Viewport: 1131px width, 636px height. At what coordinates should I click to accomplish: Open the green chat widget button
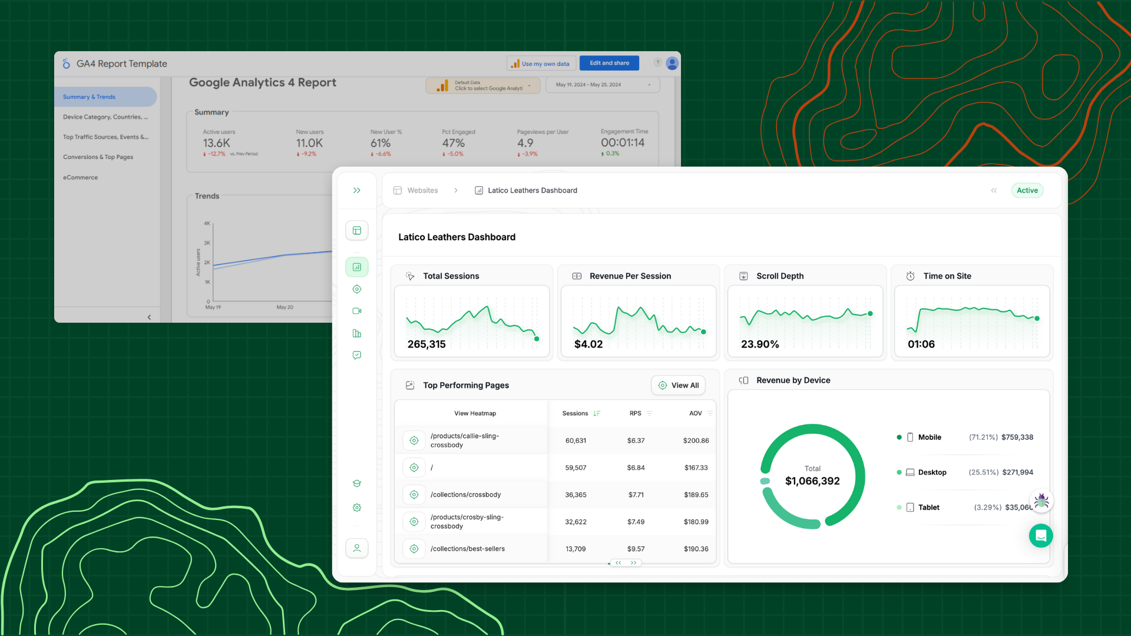[x=1041, y=536]
